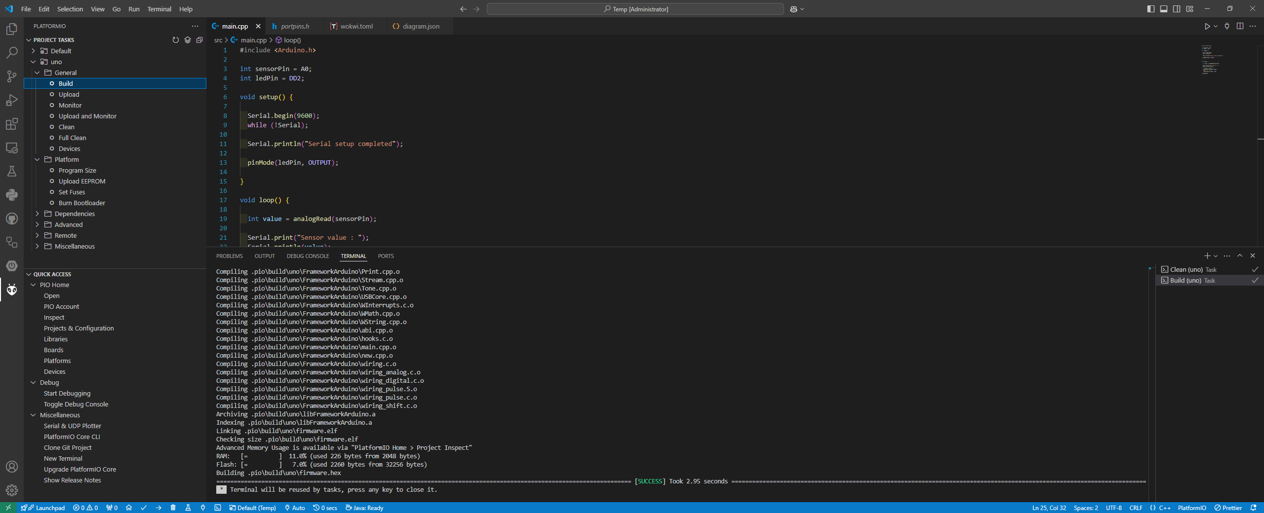Click the Launchpad status bar item

pyautogui.click(x=43, y=508)
